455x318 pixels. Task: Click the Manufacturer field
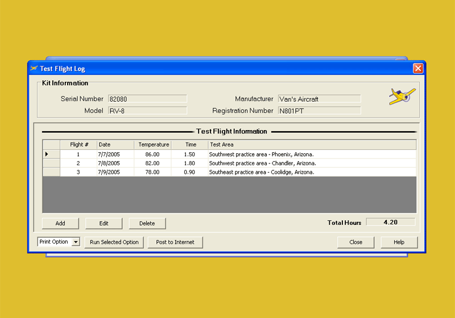pyautogui.click(x=319, y=99)
